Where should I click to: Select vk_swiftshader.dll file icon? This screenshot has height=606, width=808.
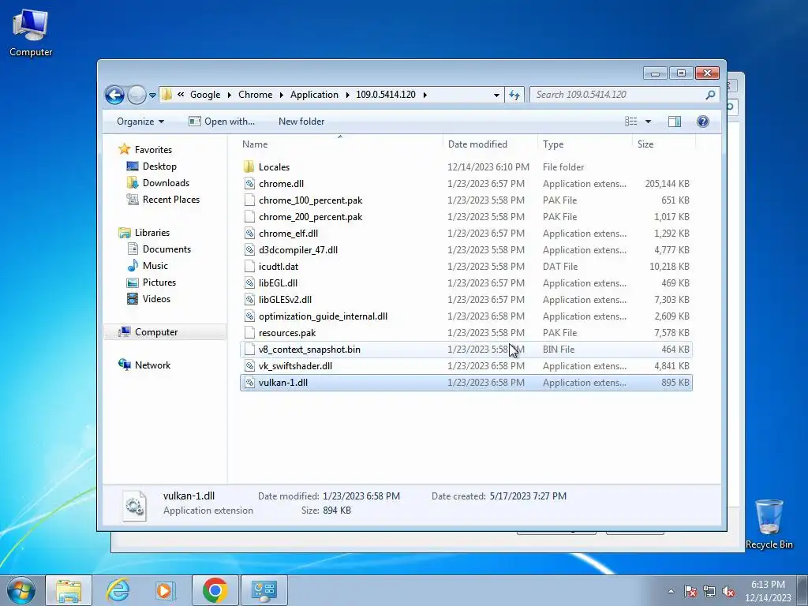tap(249, 366)
